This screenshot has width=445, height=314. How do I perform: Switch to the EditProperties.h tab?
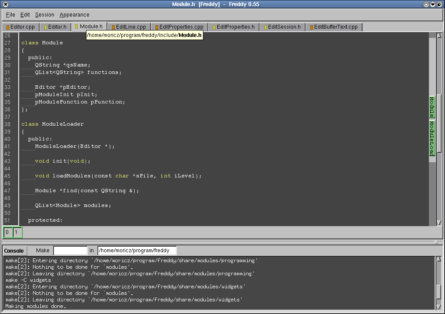[234, 27]
